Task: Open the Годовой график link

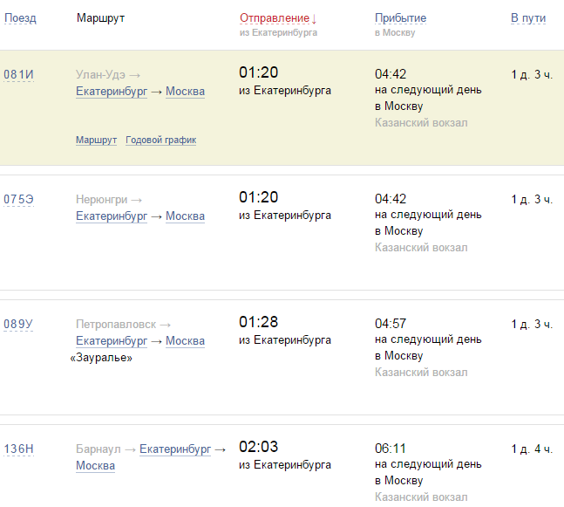Action: [160, 140]
